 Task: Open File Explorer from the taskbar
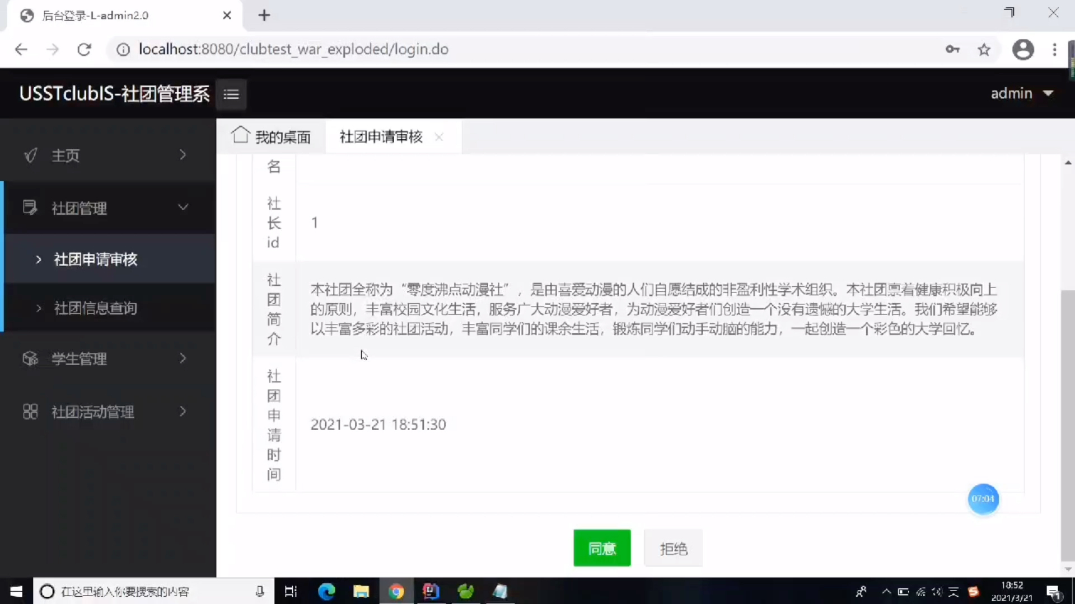point(361,591)
